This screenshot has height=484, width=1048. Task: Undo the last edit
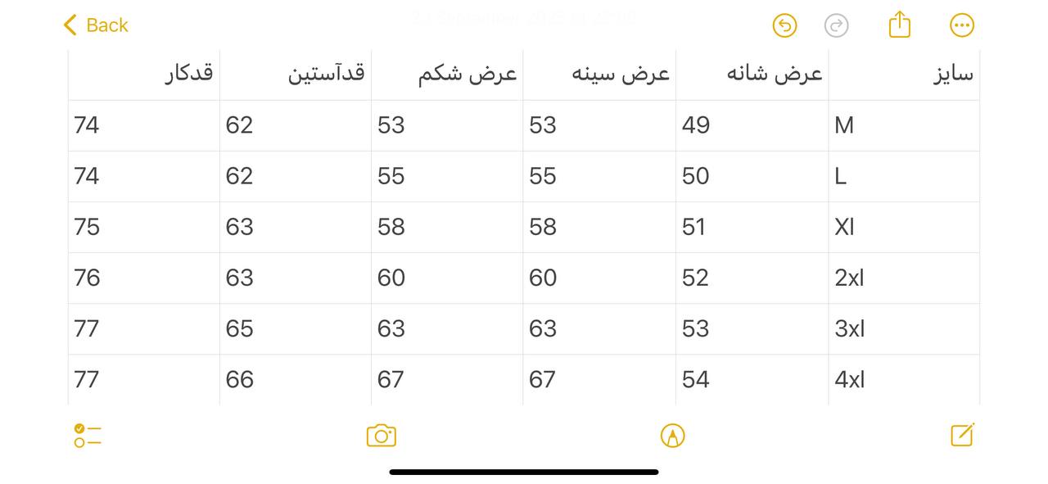coord(784,25)
